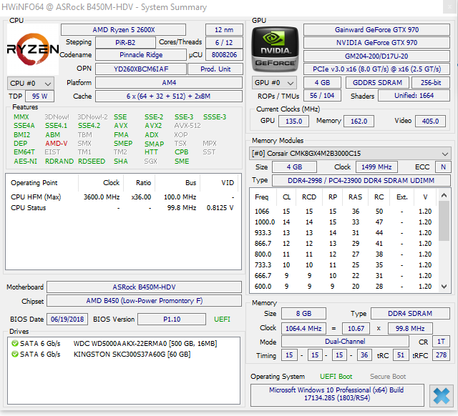Close the System Summary window
458x416 pixels.
[450, 7]
